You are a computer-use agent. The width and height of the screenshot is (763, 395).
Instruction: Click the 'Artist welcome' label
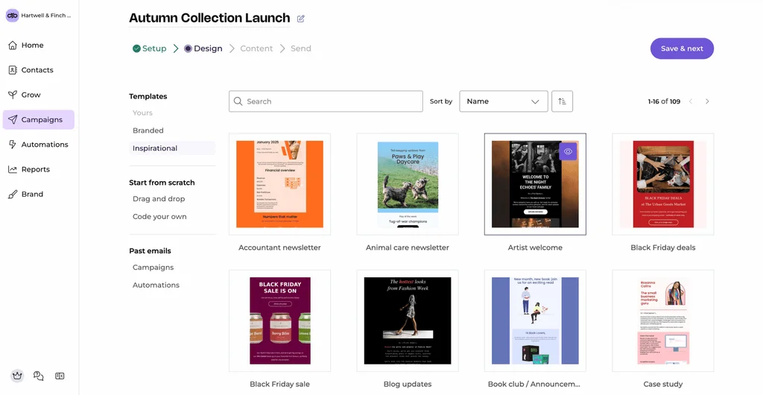(535, 247)
